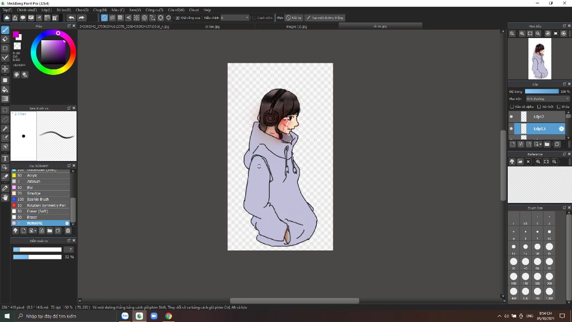Screen dimensions: 572x322
Task: Select the Eraser tool in left toolbar
Action: click(5, 39)
